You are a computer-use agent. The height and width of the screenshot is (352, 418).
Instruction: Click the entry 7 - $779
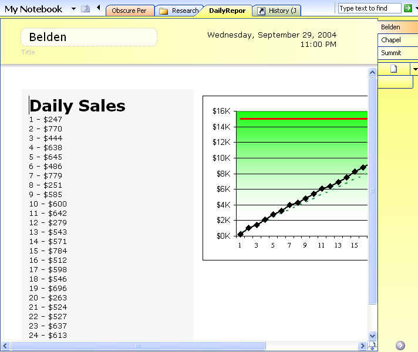pyautogui.click(x=45, y=176)
